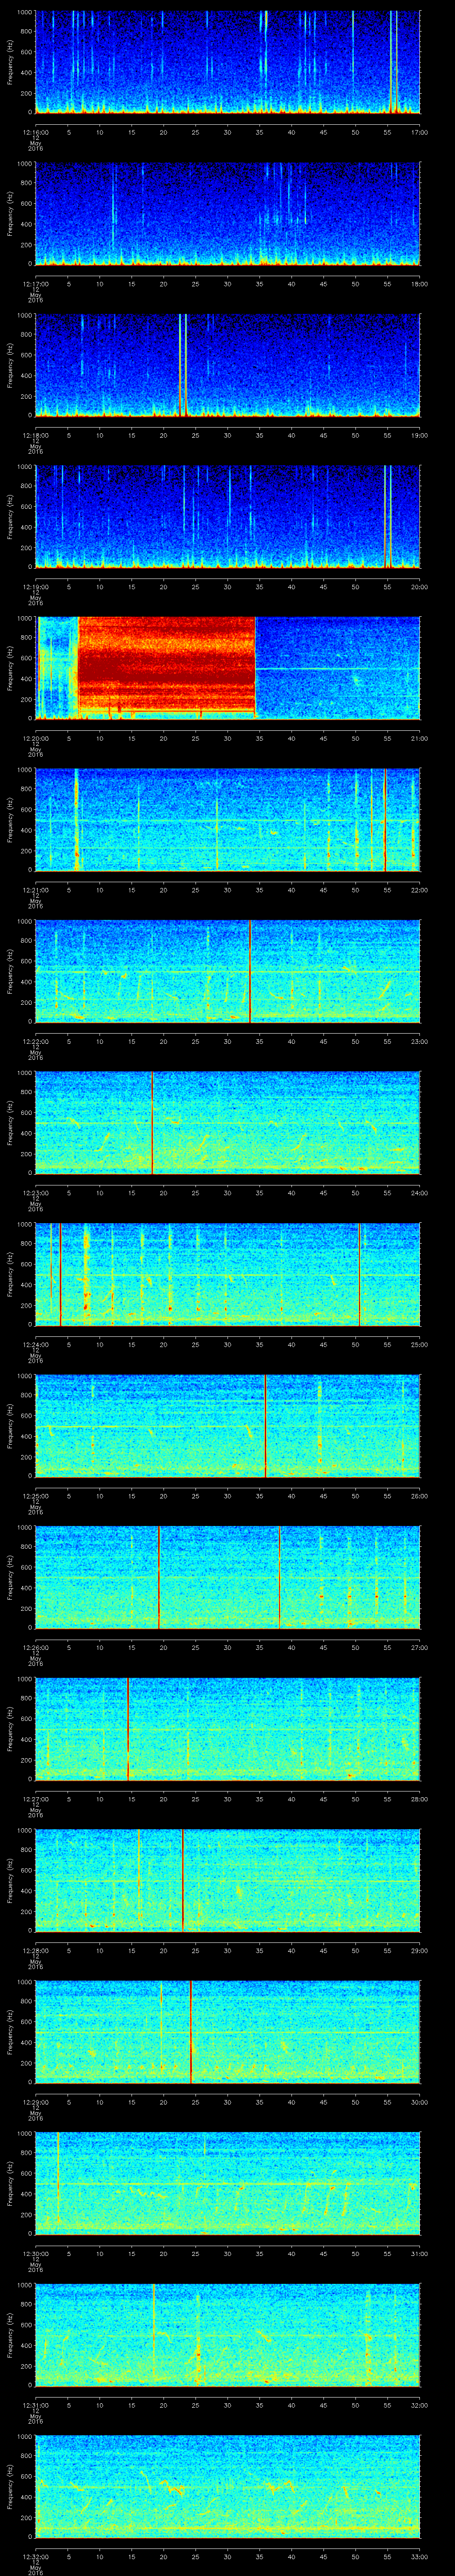Click the red vertical spike in 12:22:00 spectrogram

click(250, 971)
